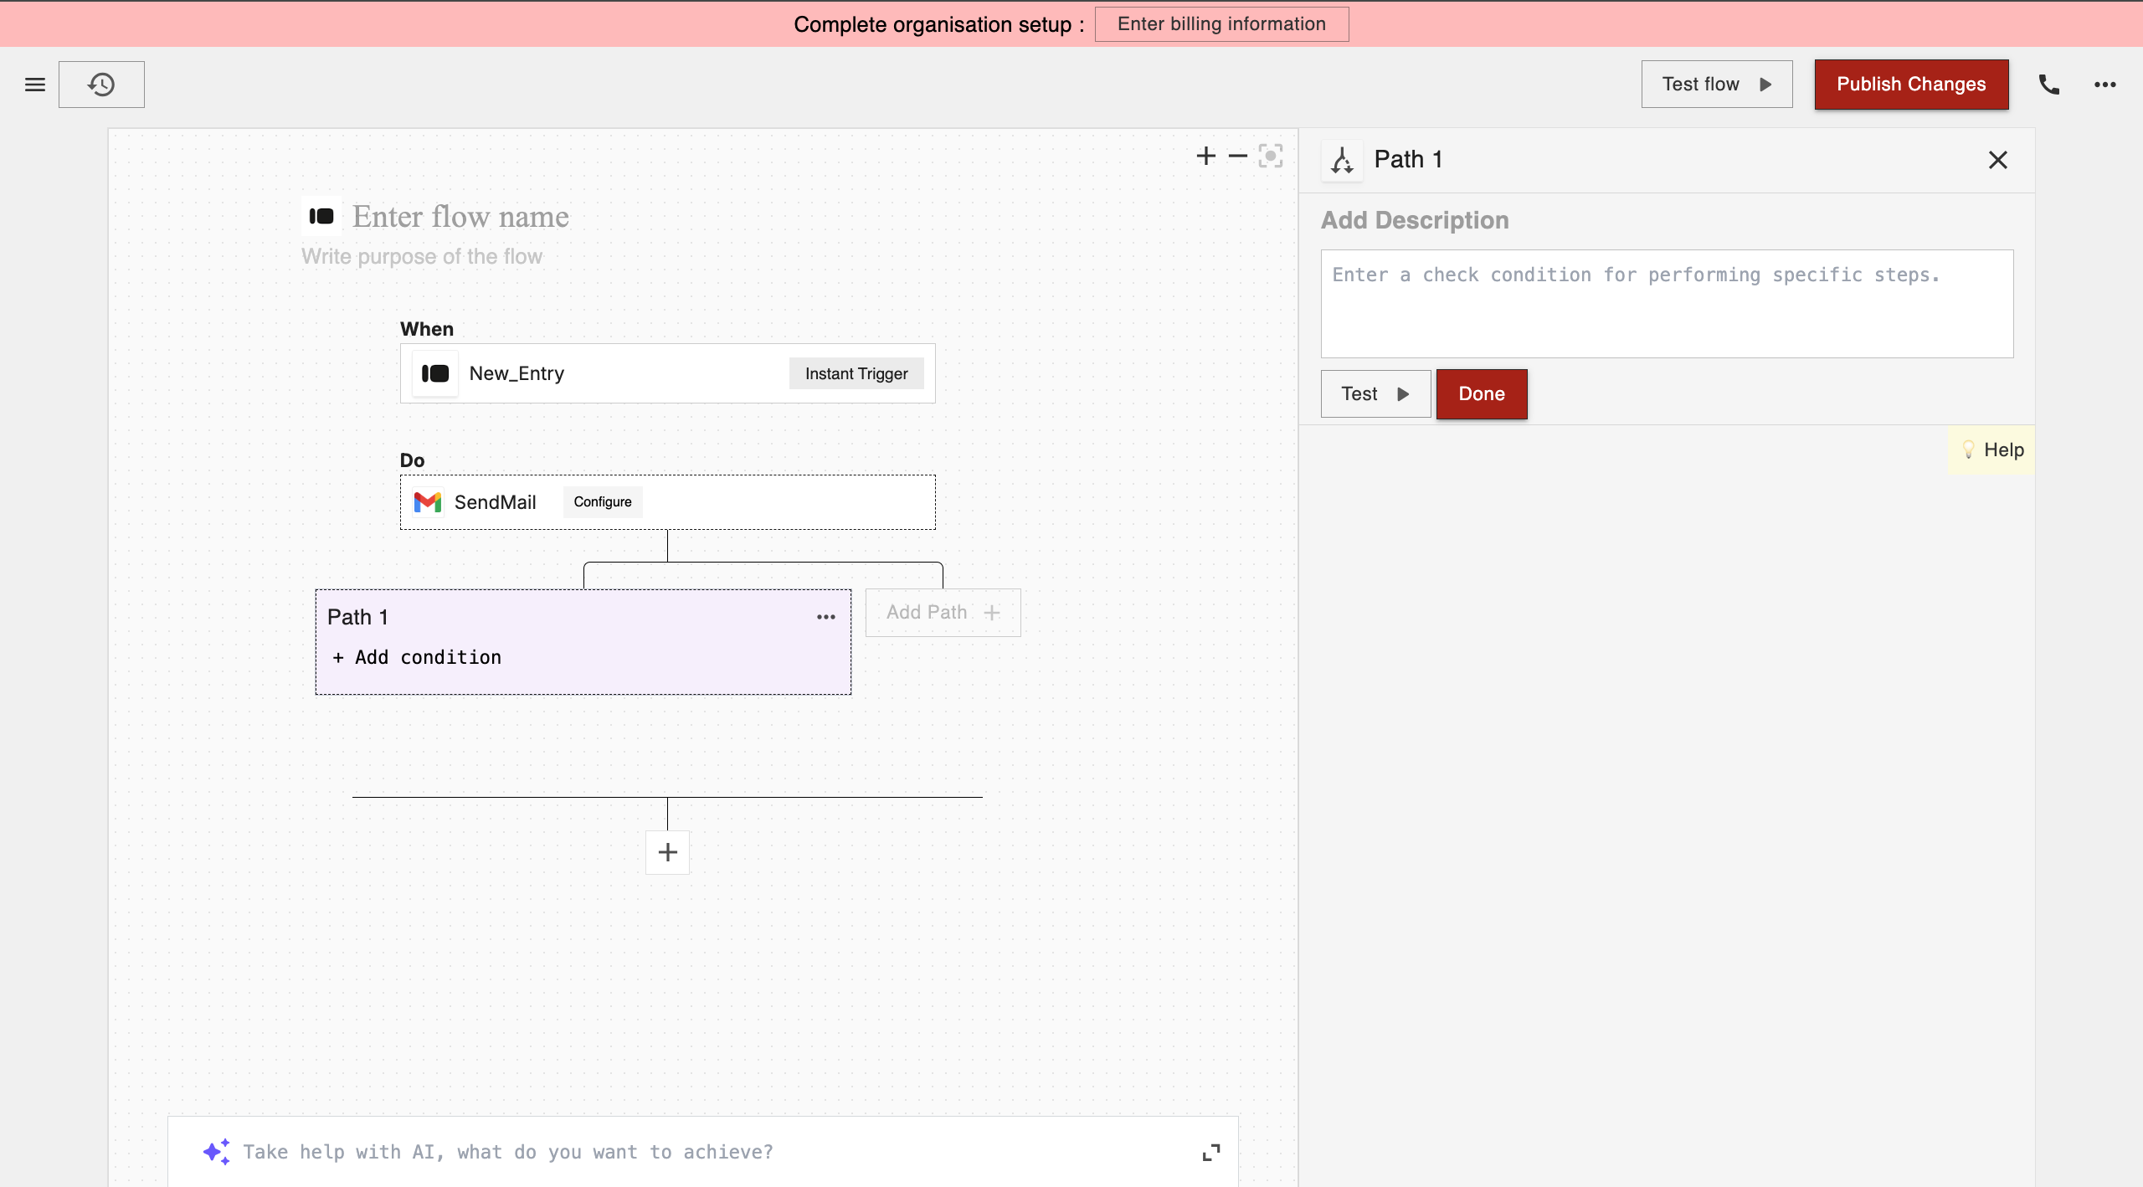Focus the AI help prompt field
Screen dimensions: 2143x1187
508,1152
